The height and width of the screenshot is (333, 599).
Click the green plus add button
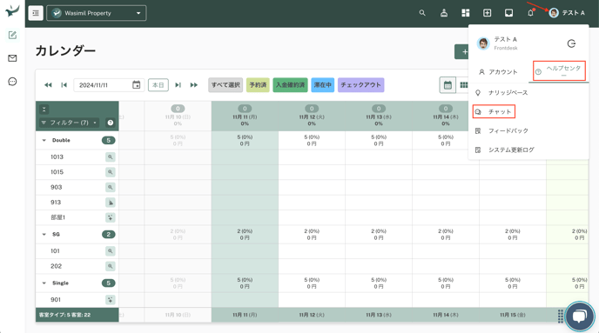[x=461, y=52]
